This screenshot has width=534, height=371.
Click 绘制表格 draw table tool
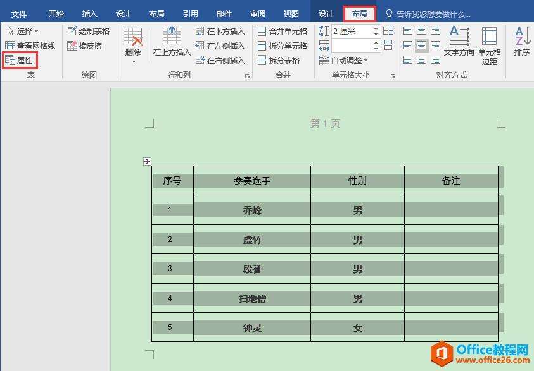pos(88,31)
